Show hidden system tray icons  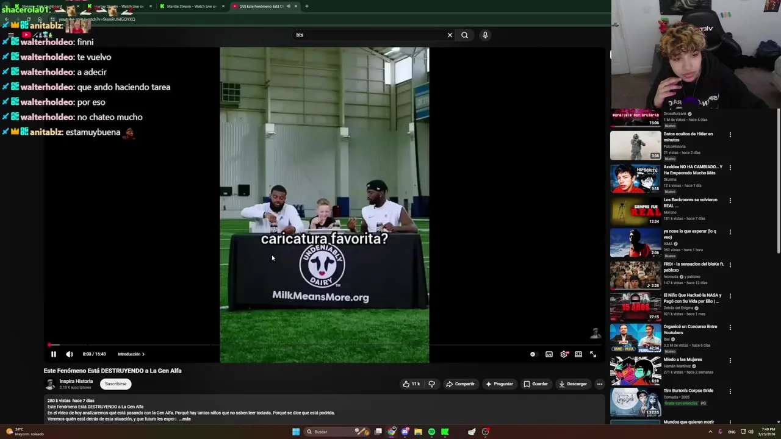(710, 432)
